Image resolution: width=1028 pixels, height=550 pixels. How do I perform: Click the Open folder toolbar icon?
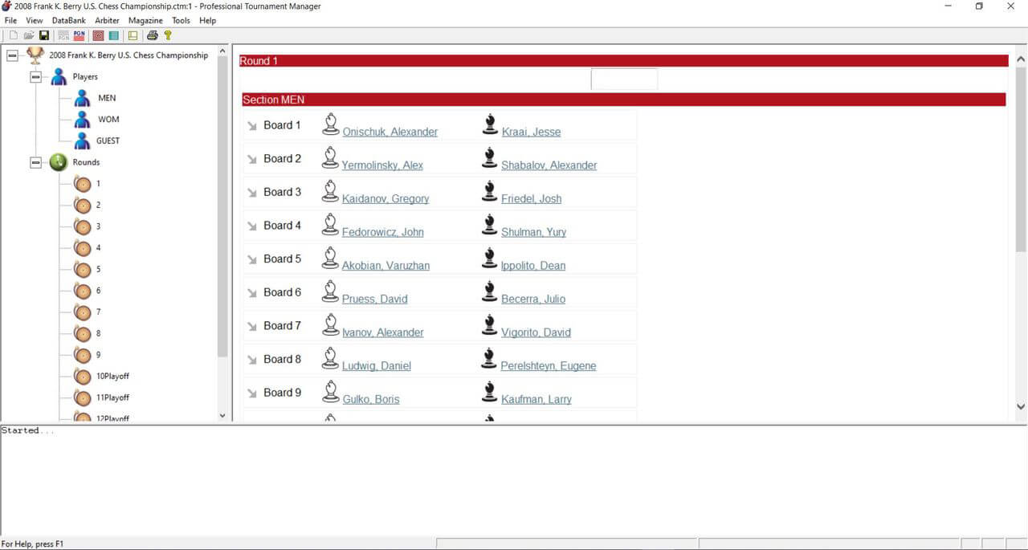point(29,35)
